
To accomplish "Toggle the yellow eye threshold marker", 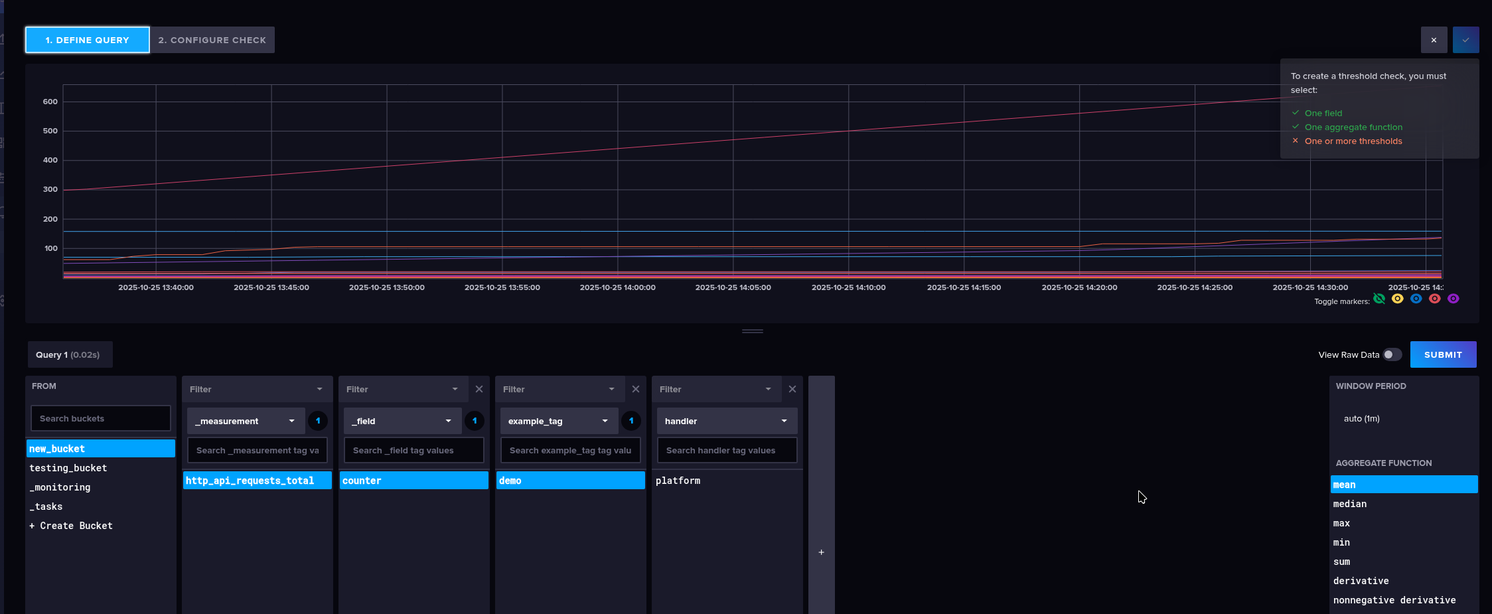I will (x=1398, y=299).
